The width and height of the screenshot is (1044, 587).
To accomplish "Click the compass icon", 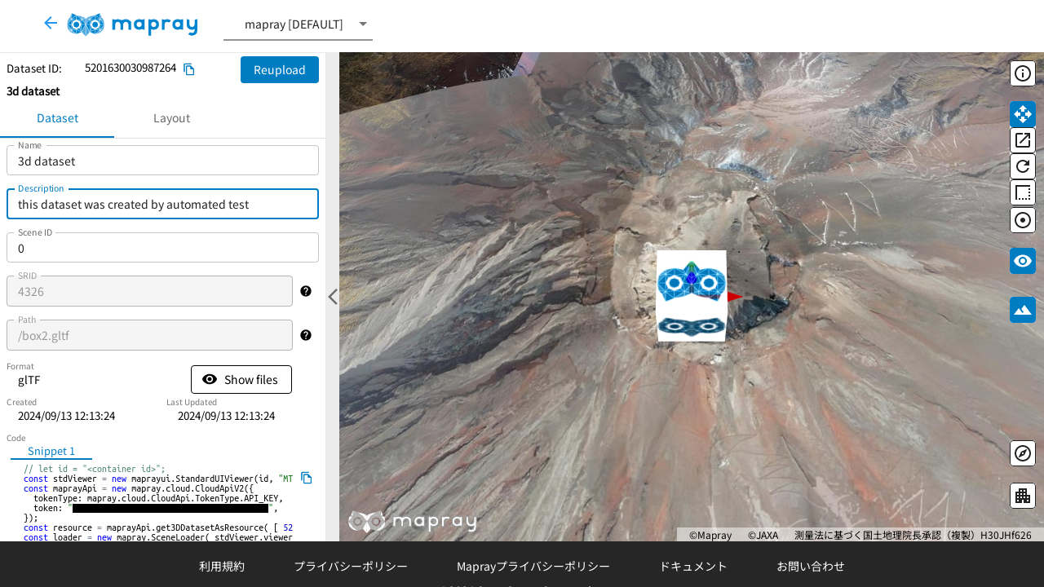I will 1023,453.
